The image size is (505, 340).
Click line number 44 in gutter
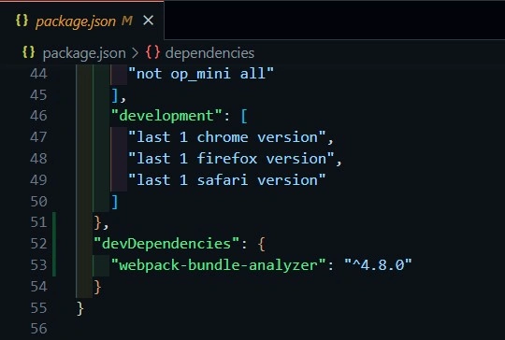click(38, 74)
